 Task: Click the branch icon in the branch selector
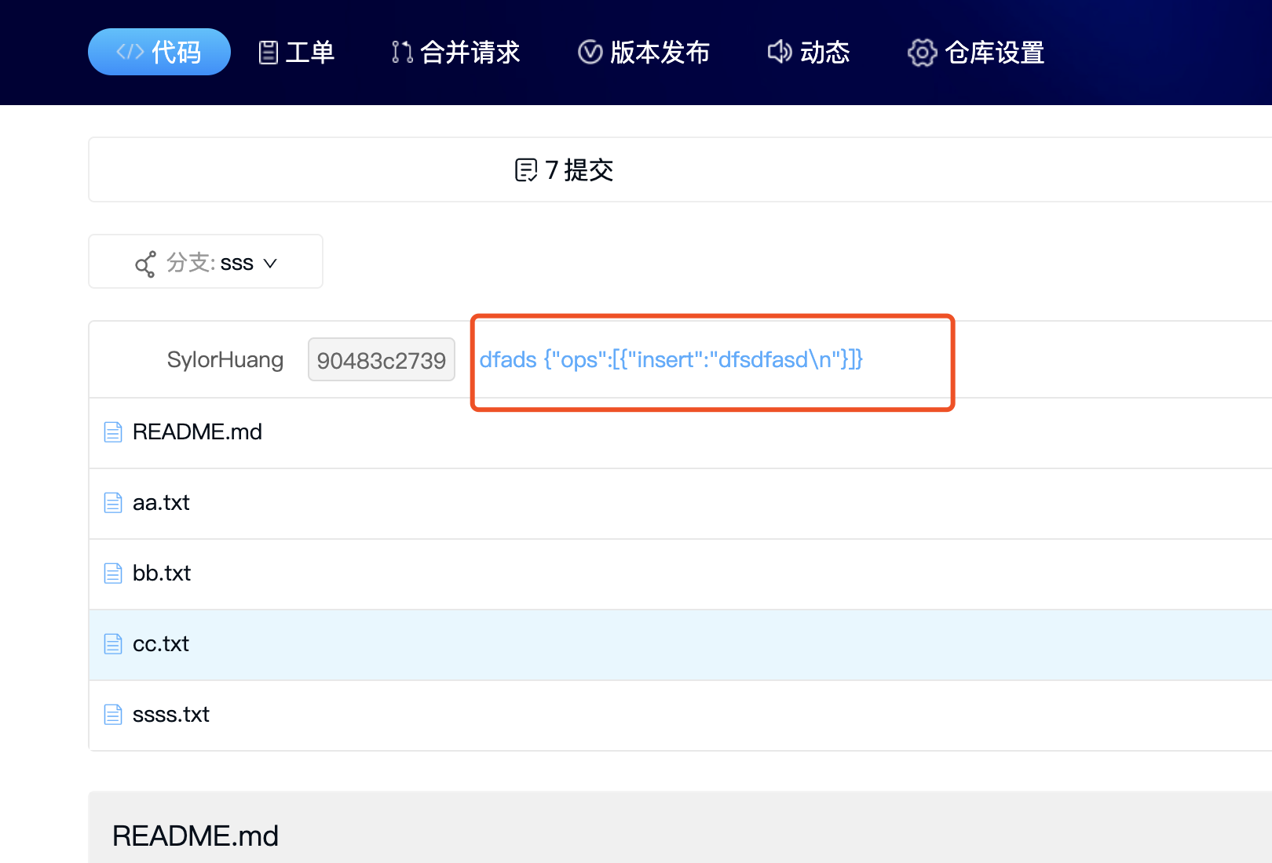pos(145,264)
